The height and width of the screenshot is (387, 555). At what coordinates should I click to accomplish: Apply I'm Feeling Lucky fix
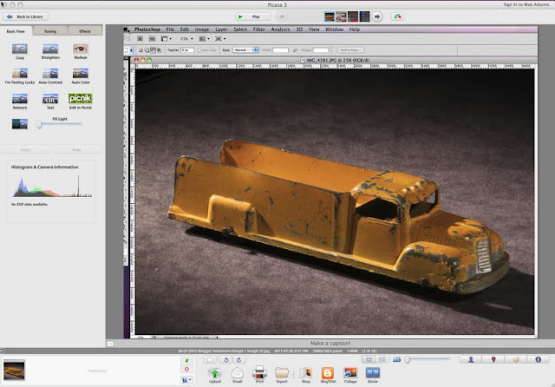tap(20, 75)
